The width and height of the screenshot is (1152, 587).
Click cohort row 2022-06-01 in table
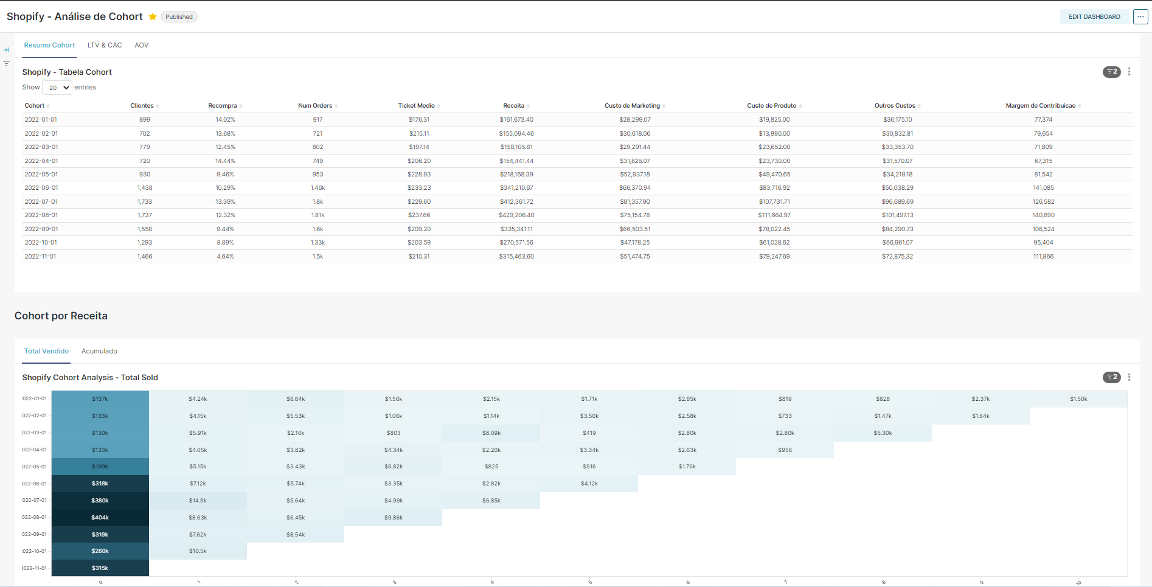[x=577, y=188]
